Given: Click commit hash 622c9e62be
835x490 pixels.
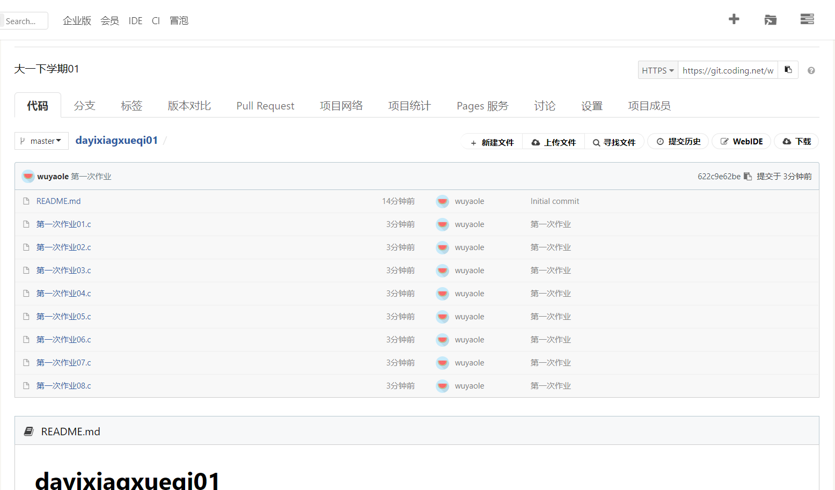Looking at the screenshot, I should tap(719, 177).
